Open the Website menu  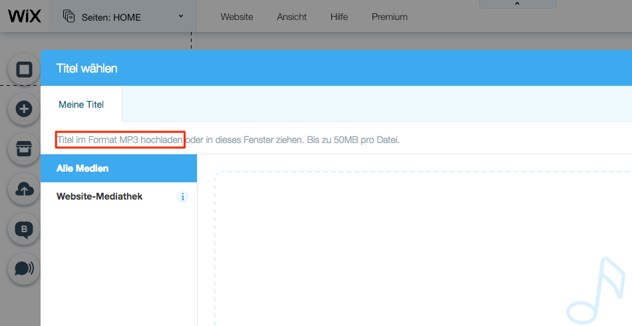click(x=237, y=17)
